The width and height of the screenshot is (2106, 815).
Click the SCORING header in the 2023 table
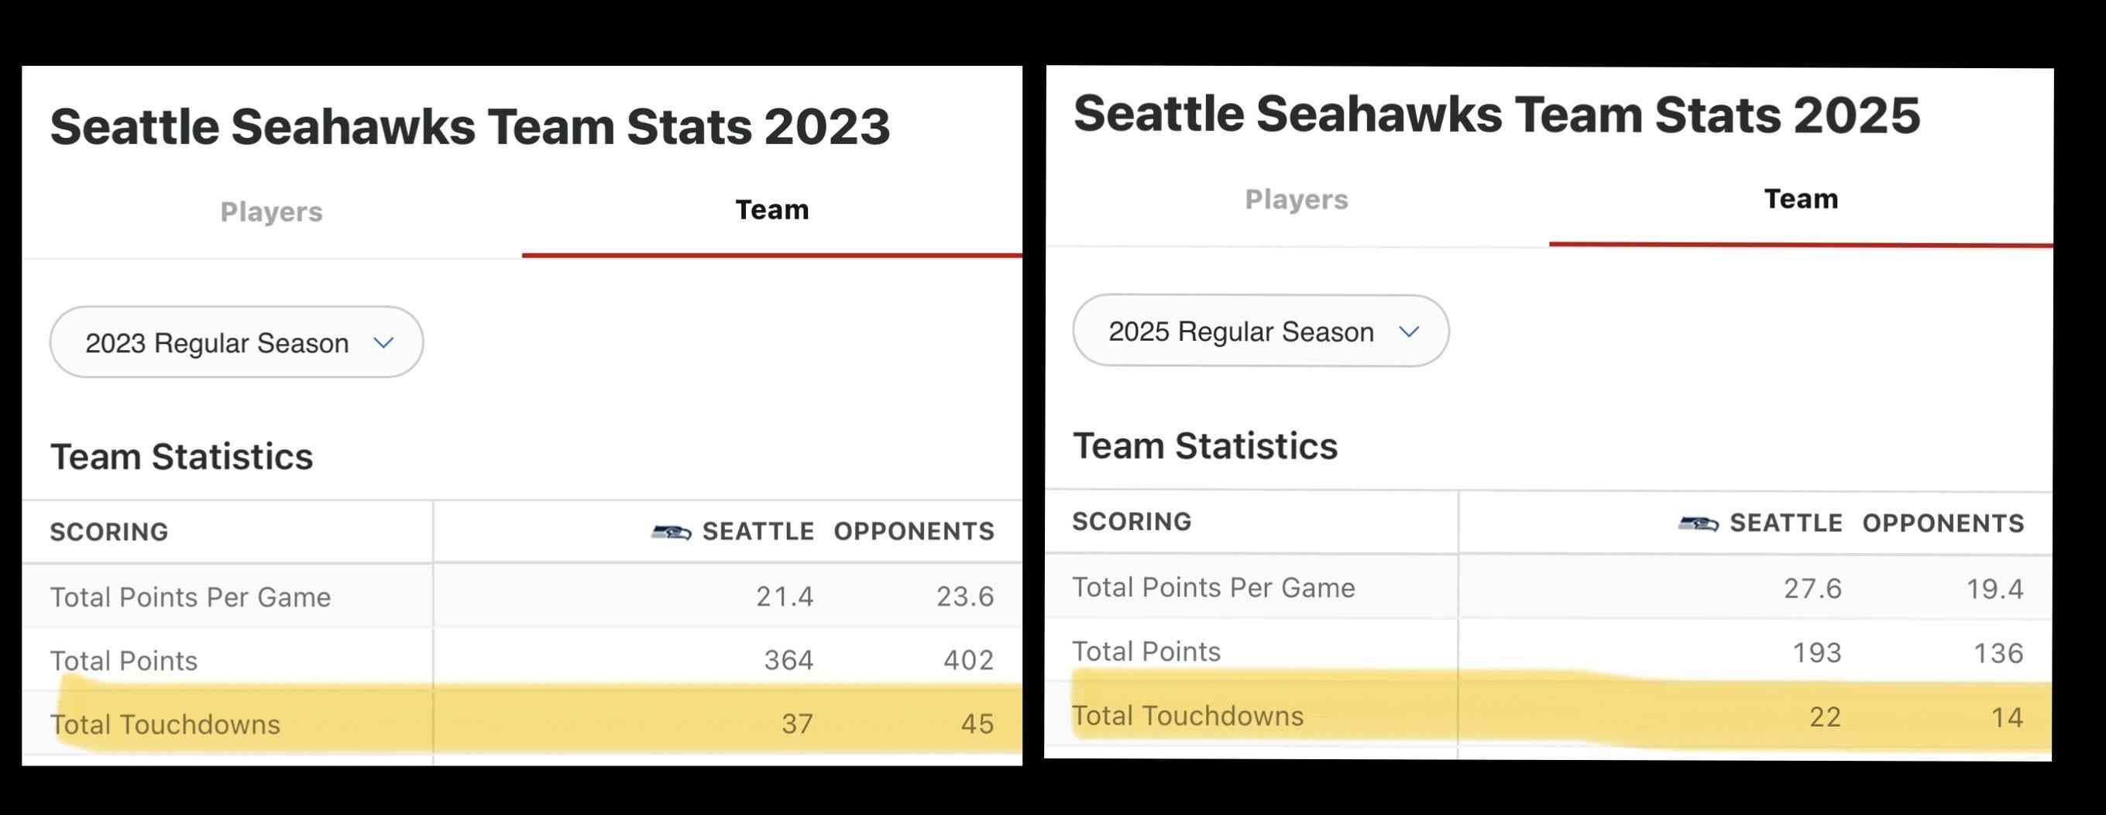108,532
